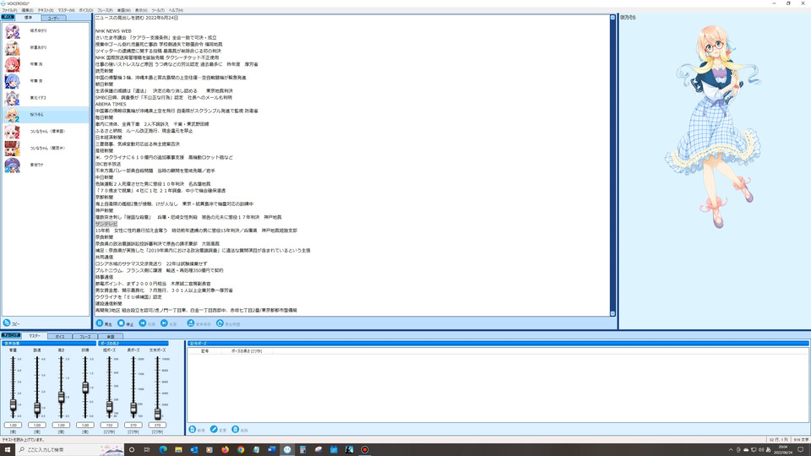811x456 pixels.
Task: Click the highlighted 'サンテレビ' line
Action: pyautogui.click(x=106, y=224)
